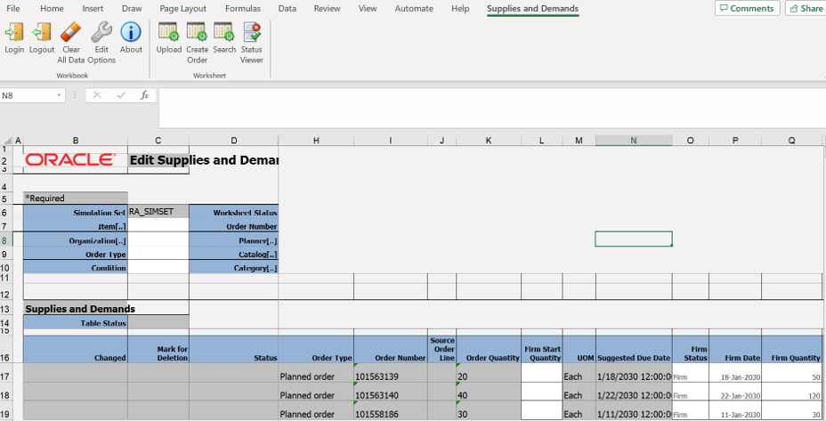This screenshot has width=826, height=421.
Task: Click the Planner[..] label cell
Action: (234, 239)
